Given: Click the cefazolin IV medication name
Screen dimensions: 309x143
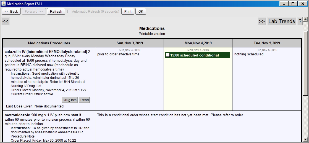Looking at the screenshot, I should [46, 52].
